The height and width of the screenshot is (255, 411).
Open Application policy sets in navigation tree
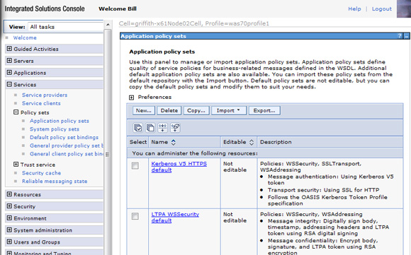tap(60, 121)
